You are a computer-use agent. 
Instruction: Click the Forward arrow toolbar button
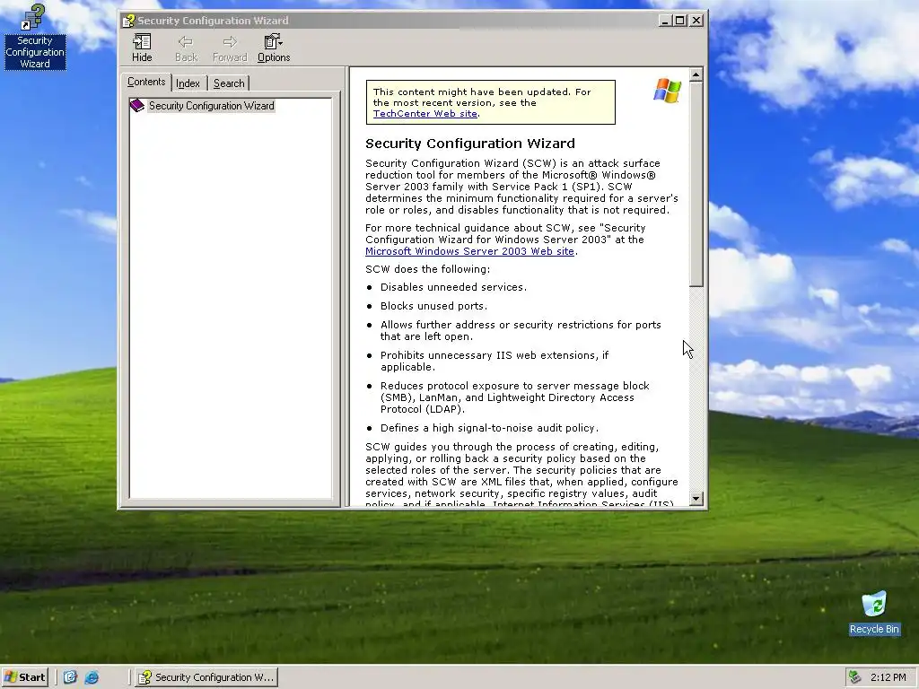coord(230,48)
